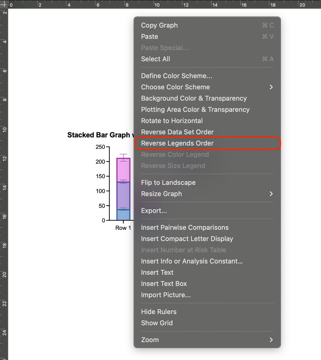This screenshot has width=321, height=360.
Task: Select All graph objects via the menu
Action: 156,59
